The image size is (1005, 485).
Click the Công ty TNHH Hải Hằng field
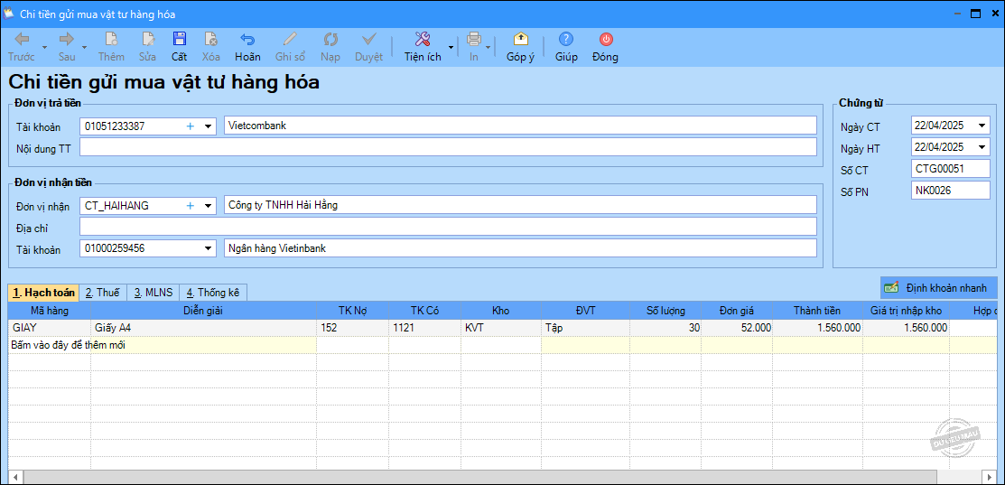point(520,206)
